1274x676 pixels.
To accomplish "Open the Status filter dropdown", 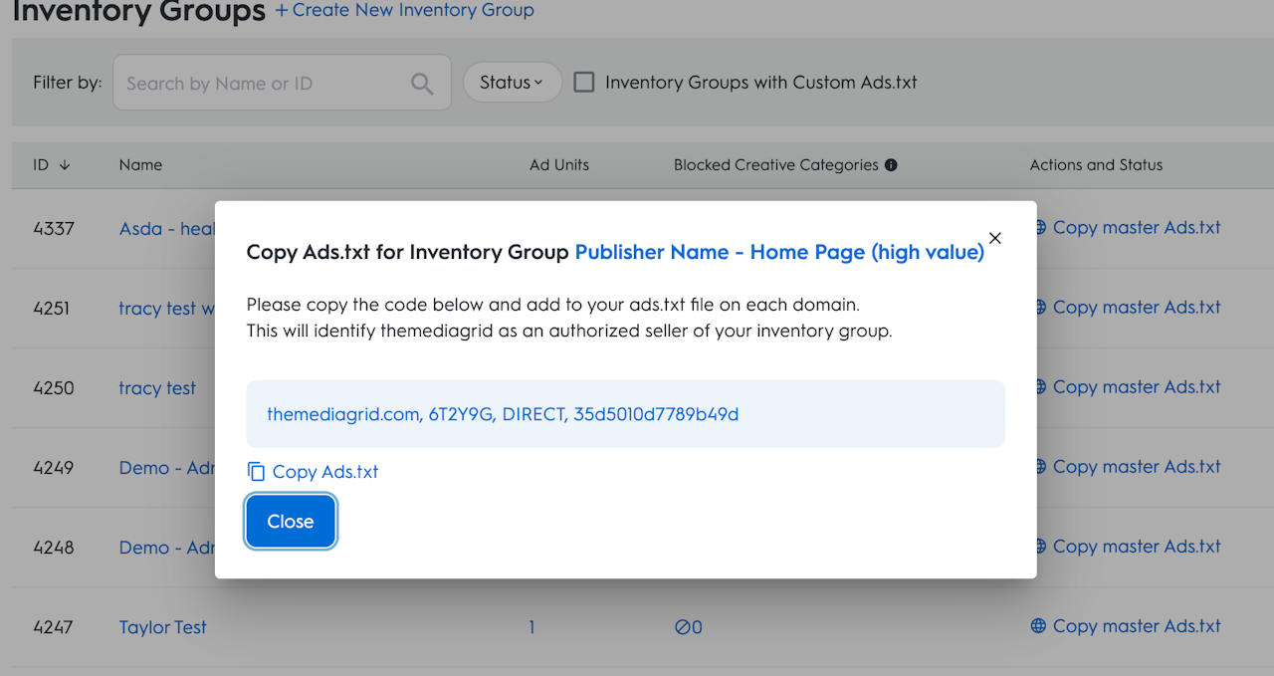I will [x=512, y=83].
